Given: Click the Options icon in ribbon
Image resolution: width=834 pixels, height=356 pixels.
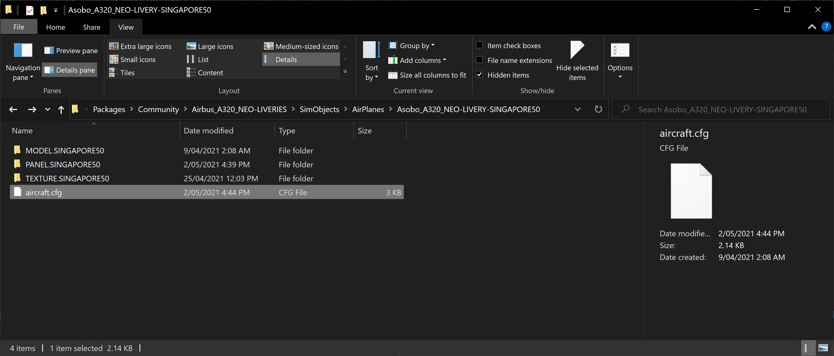Looking at the screenshot, I should (620, 50).
